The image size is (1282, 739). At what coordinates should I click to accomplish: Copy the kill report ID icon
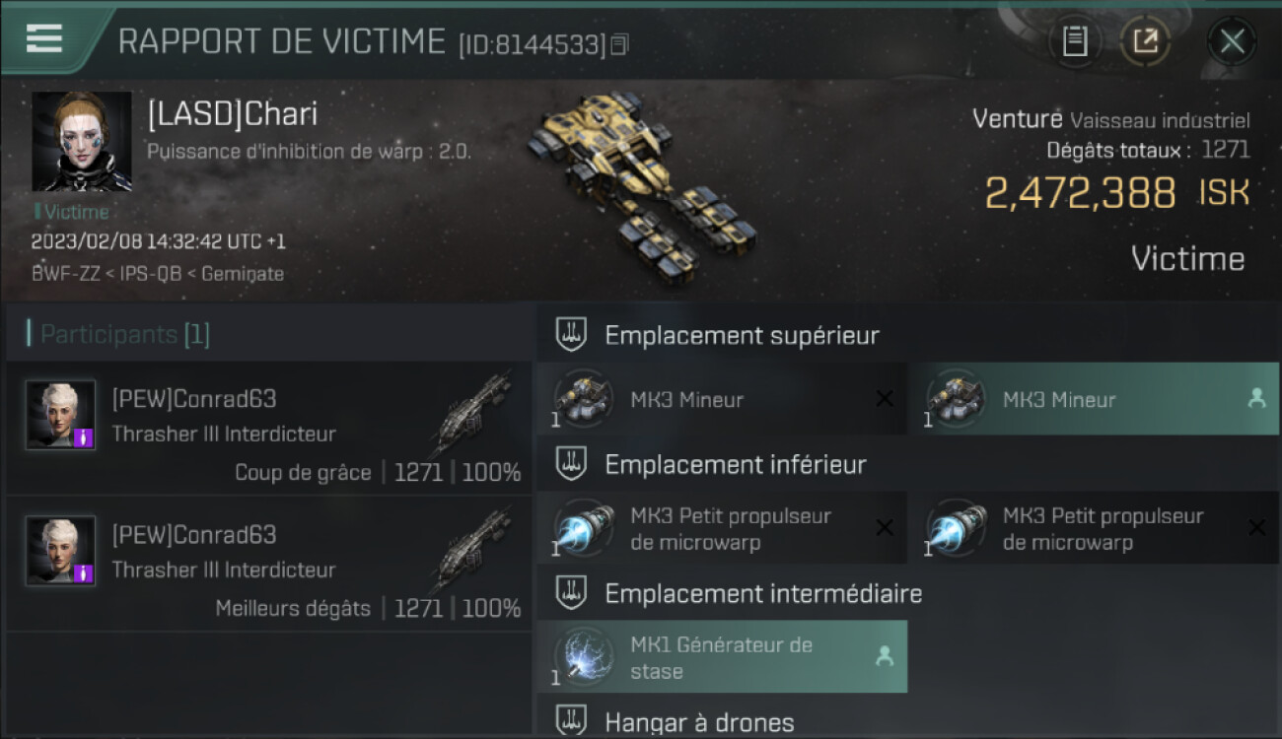click(x=619, y=44)
